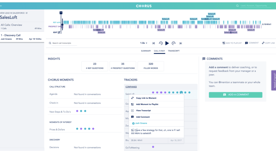The image size is (276, 159).
Task: Rewind 15 seconds
Action: pos(161,43)
